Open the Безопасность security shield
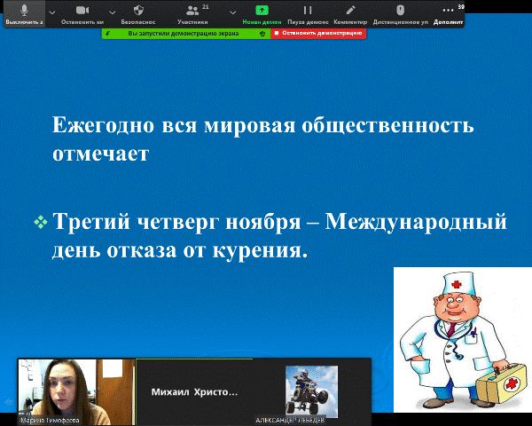This screenshot has width=532, height=426. point(138,12)
